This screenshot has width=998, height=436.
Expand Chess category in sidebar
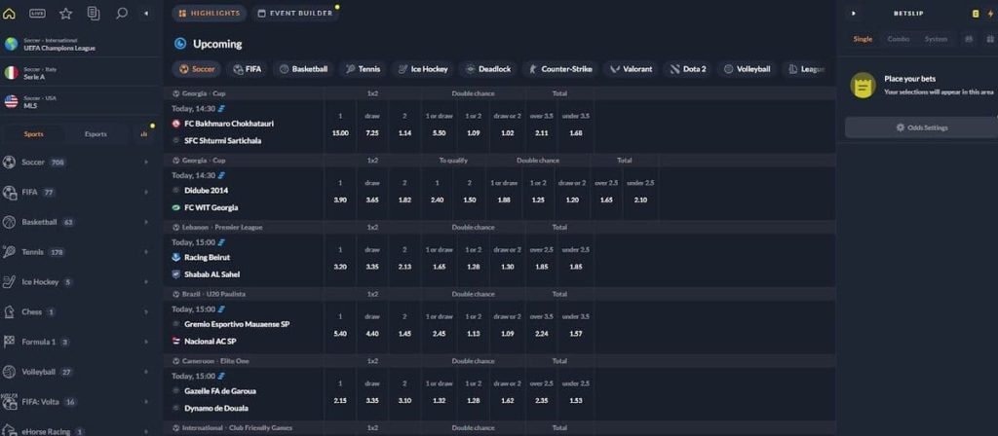coord(146,312)
